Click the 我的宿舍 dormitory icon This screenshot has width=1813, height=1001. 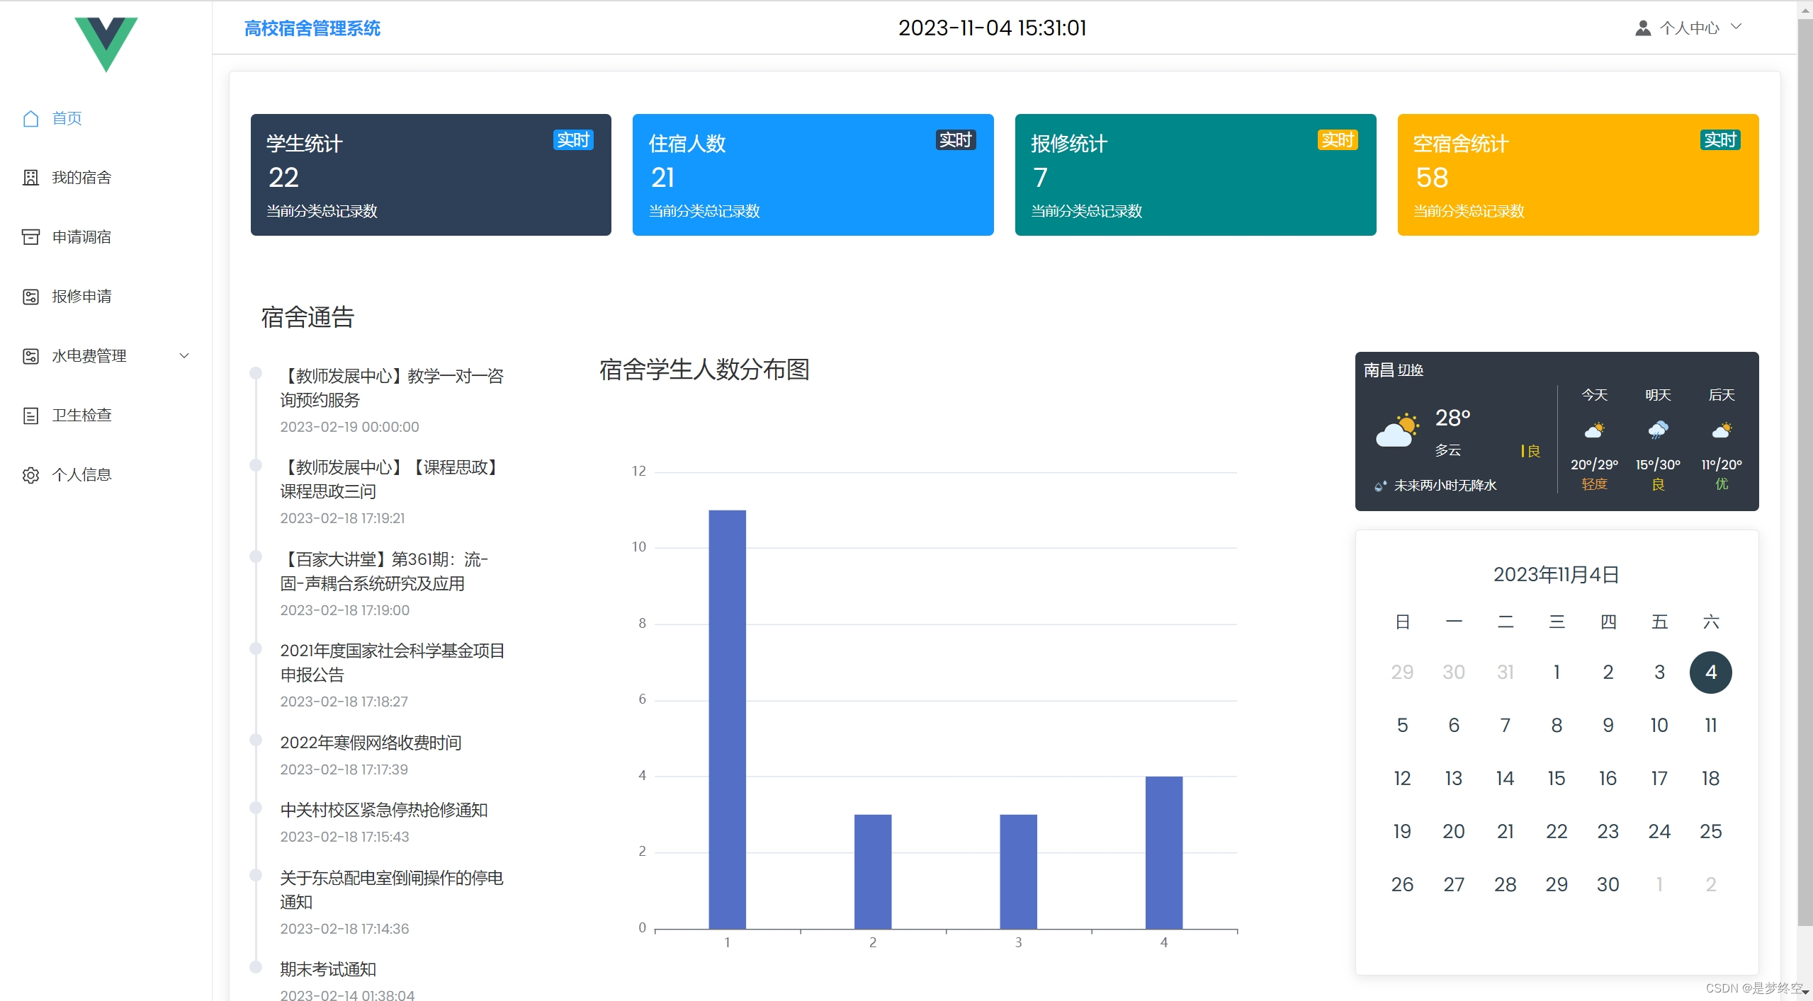pyautogui.click(x=30, y=178)
